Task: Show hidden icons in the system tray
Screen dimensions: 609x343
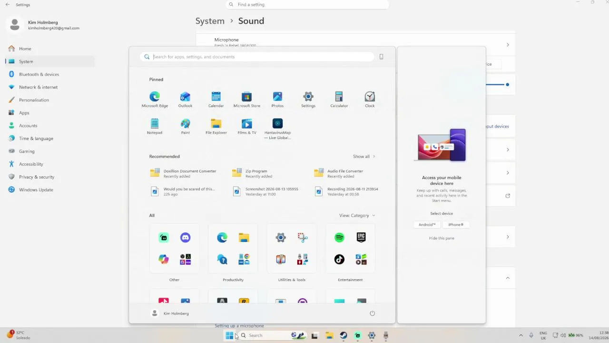Action: pos(521,335)
